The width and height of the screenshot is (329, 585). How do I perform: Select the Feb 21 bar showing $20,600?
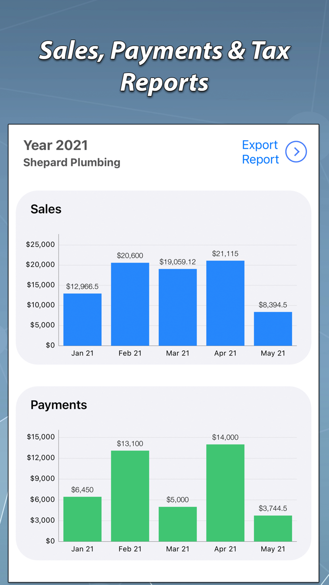click(x=130, y=303)
